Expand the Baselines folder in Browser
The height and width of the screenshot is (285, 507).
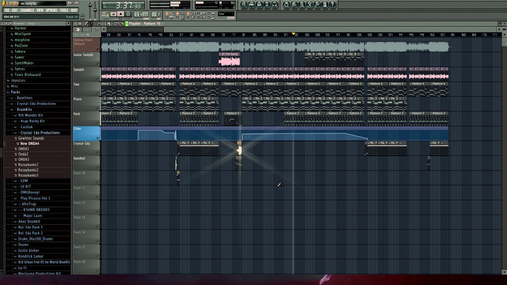25,98
